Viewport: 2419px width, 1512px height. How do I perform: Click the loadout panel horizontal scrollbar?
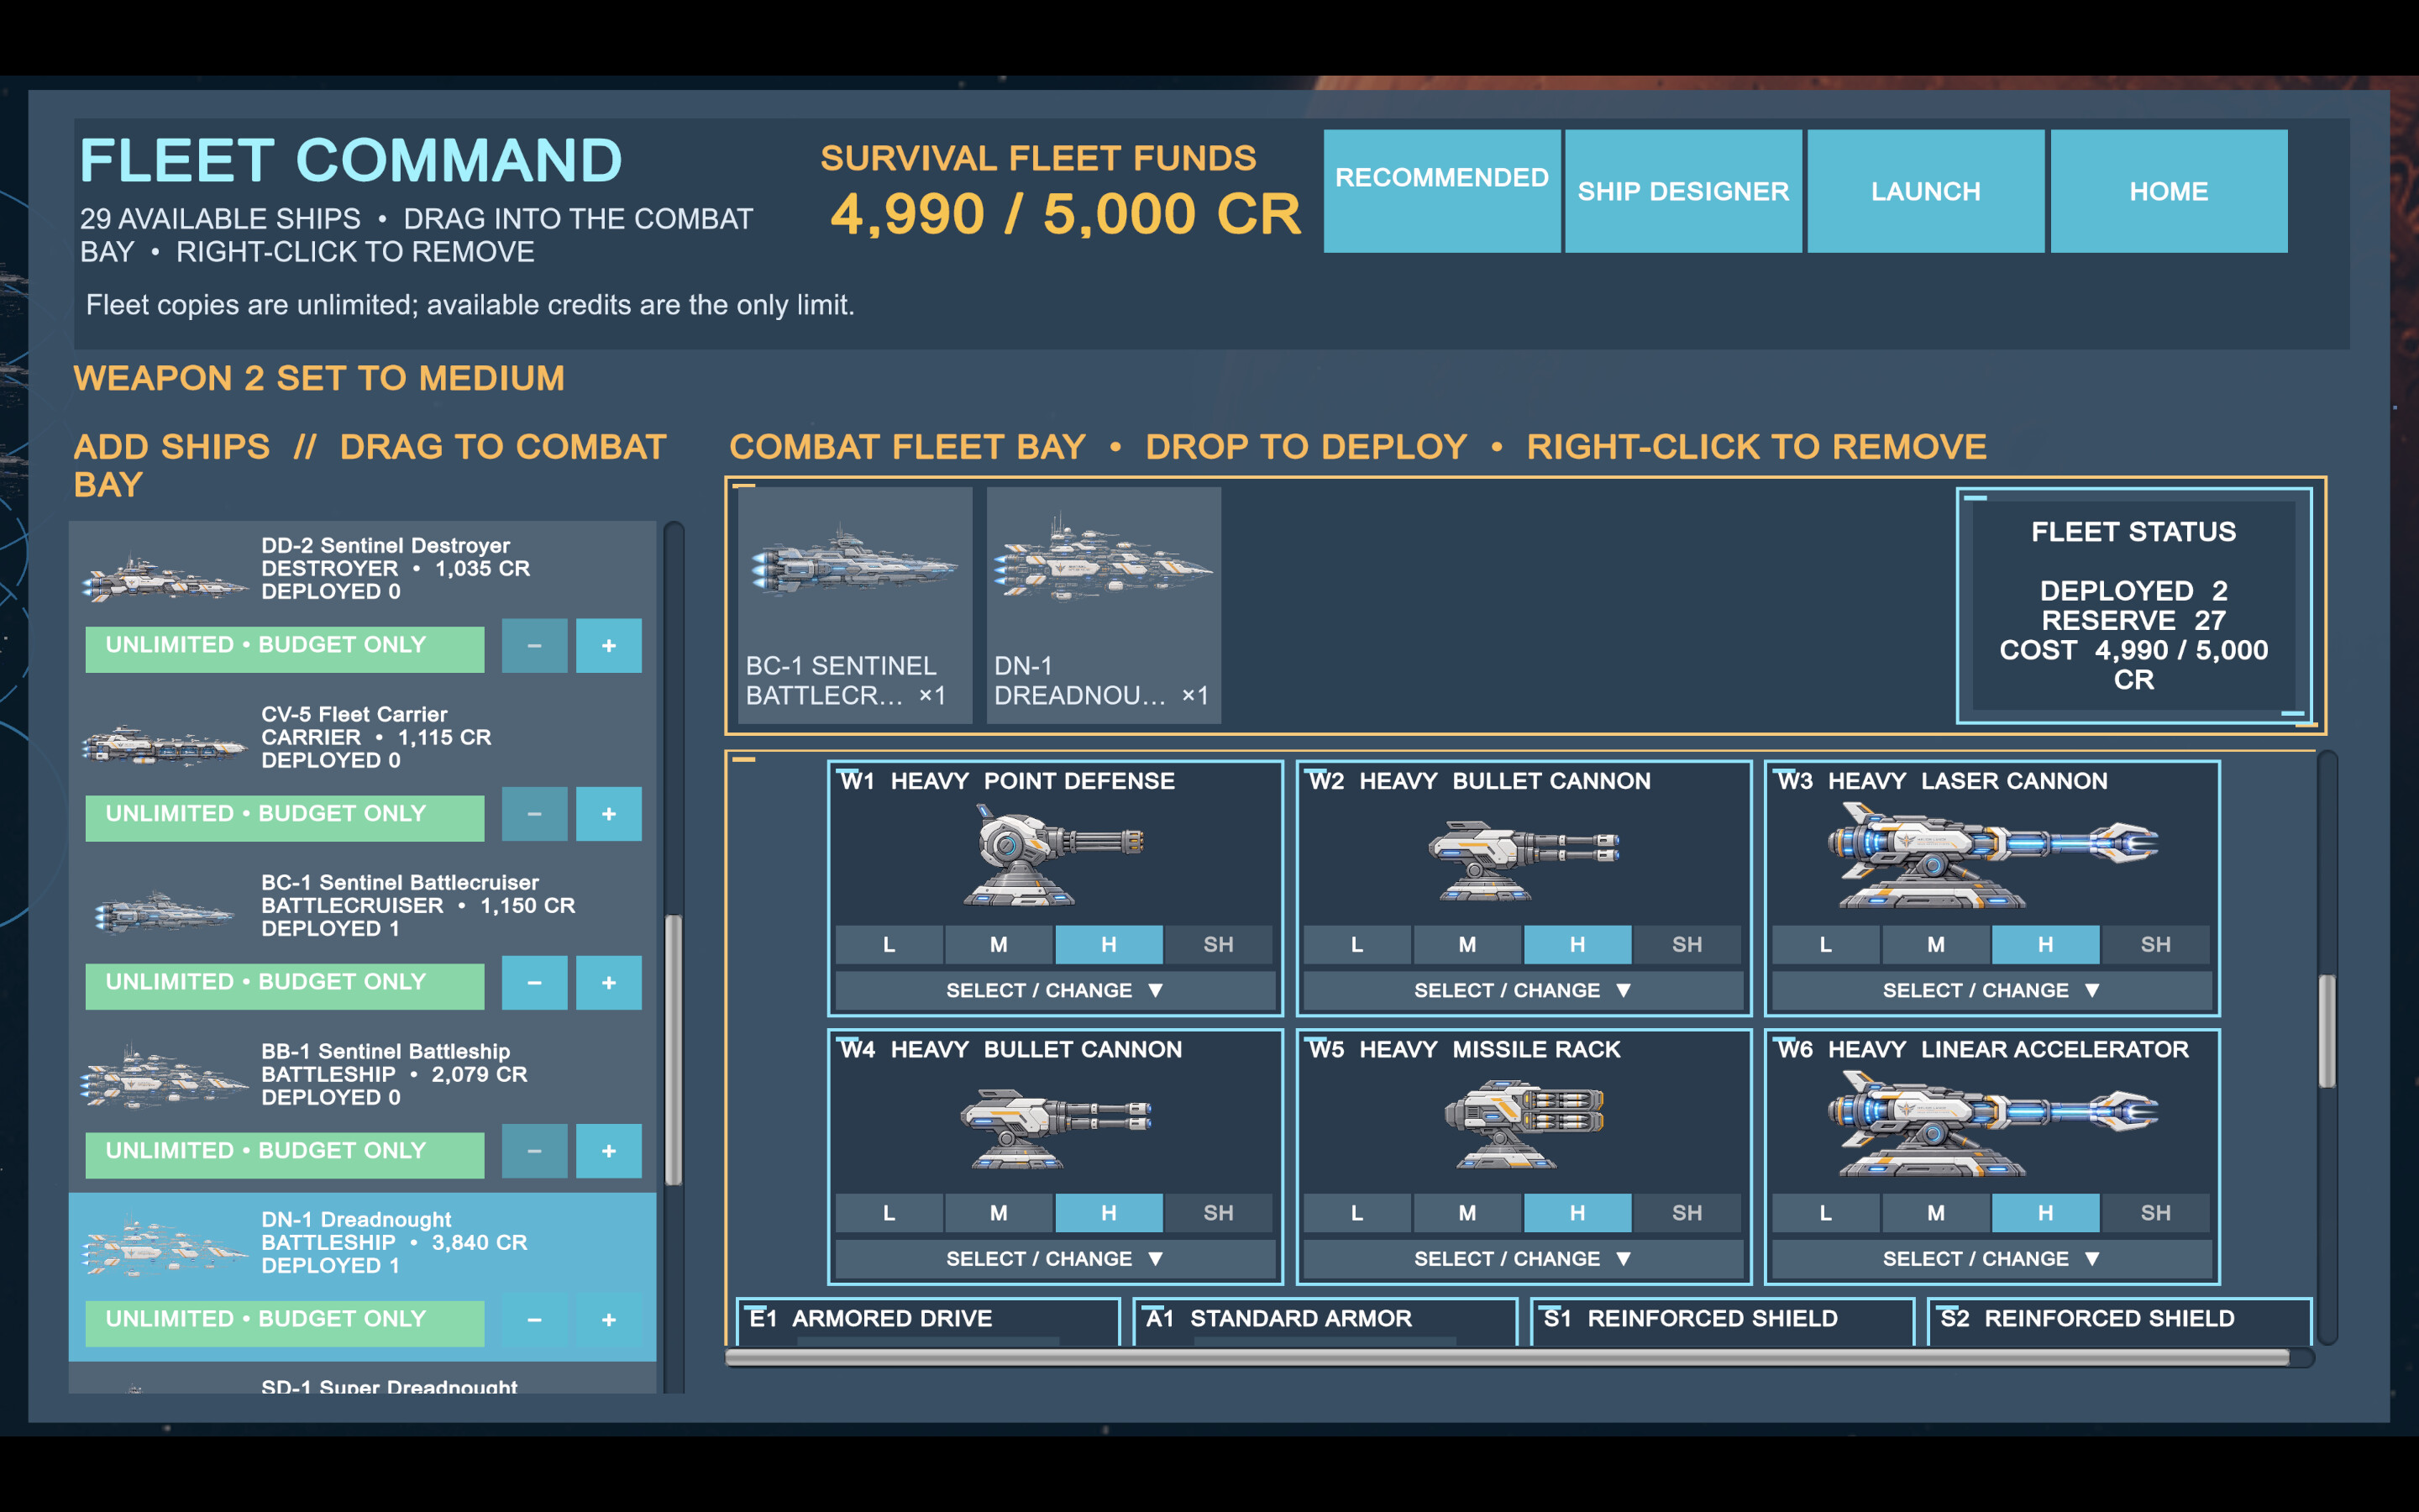pyautogui.click(x=1508, y=1357)
